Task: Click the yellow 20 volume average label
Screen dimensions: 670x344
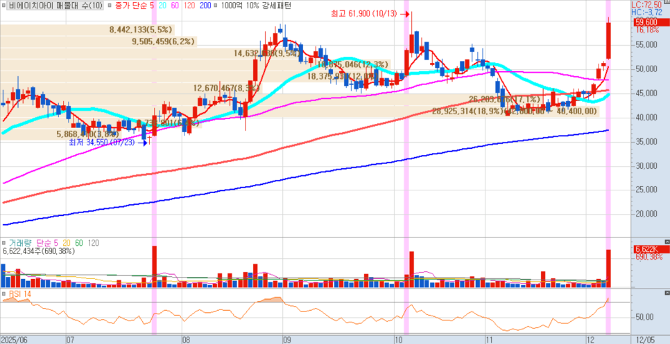Action: point(67,242)
